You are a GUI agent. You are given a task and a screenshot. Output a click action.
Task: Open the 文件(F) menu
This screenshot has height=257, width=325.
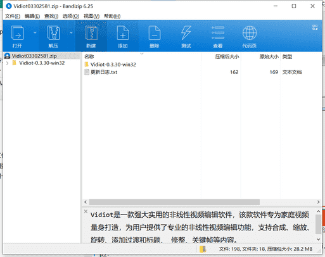click(13, 16)
